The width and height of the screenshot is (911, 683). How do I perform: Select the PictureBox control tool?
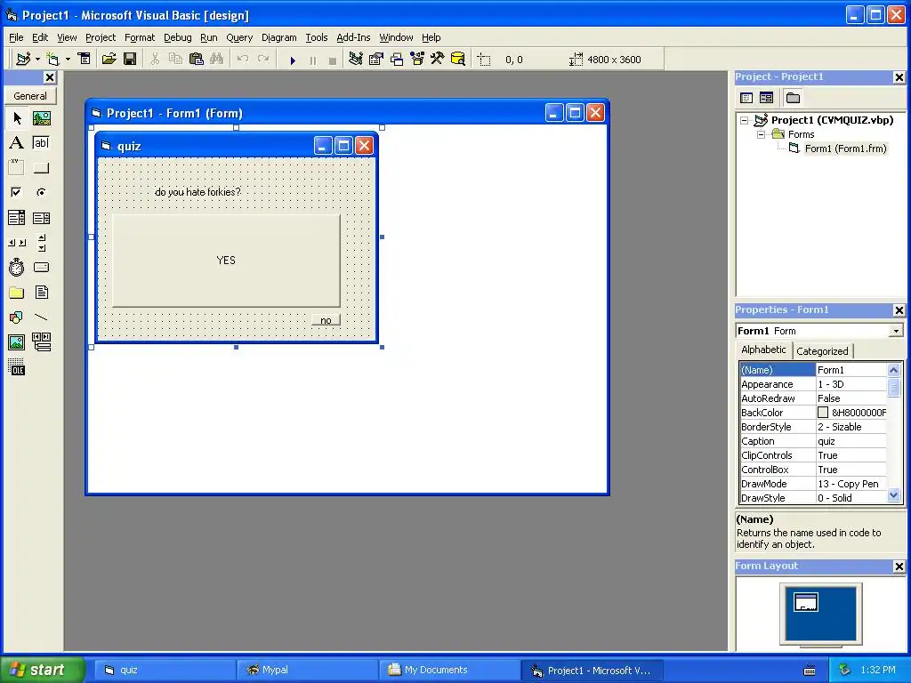[41, 118]
